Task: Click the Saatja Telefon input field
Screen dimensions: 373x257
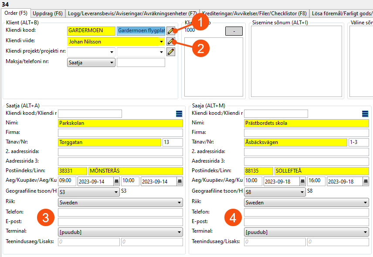Action: [x=120, y=212]
